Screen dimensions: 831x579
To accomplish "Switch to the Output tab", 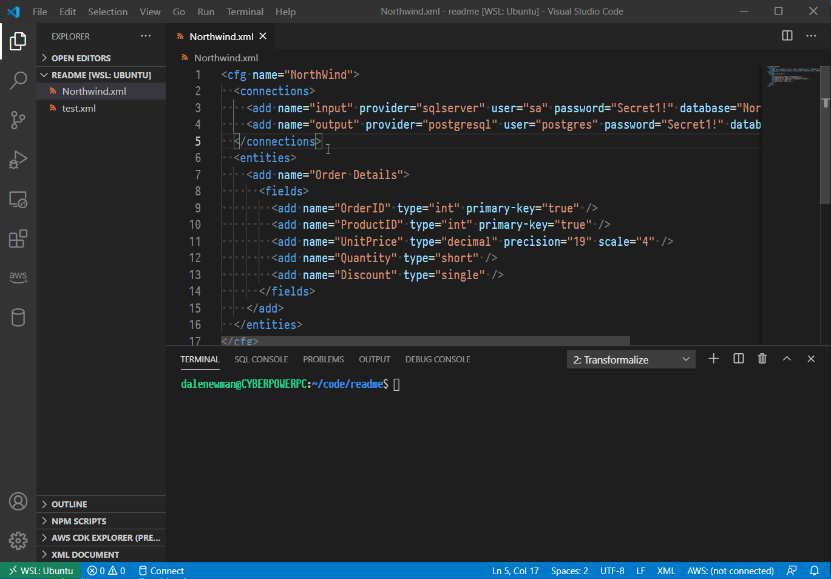I will [375, 359].
